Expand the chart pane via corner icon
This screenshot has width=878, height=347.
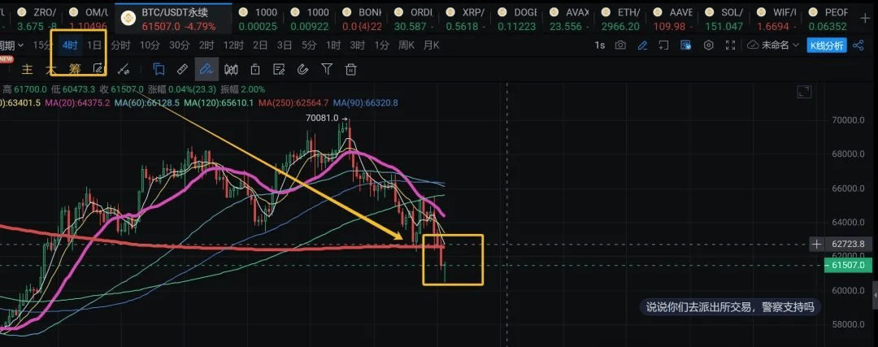tap(804, 93)
